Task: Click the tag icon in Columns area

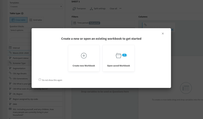Action: click(x=145, y=25)
